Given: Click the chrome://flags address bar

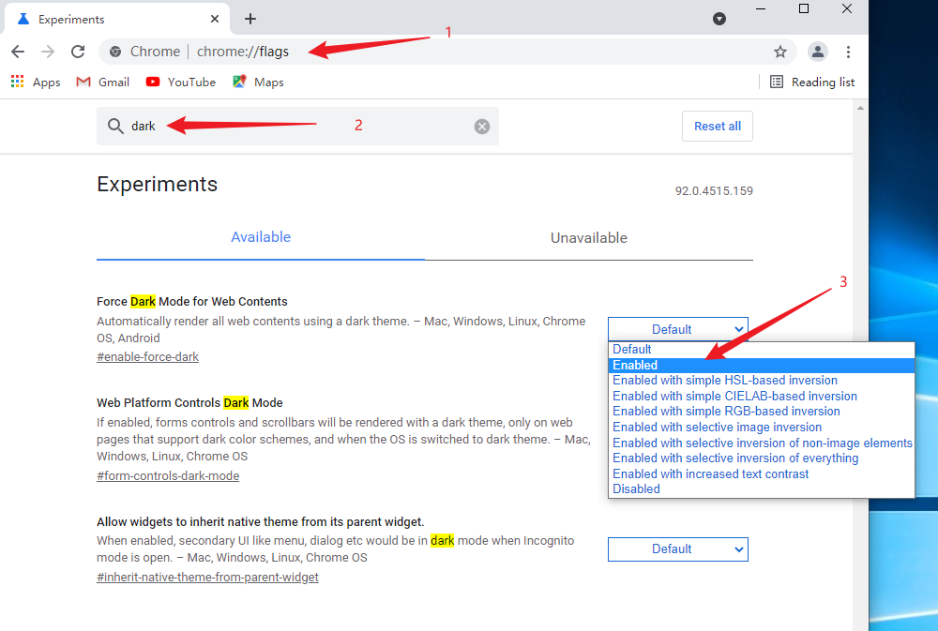Looking at the screenshot, I should pos(447,52).
